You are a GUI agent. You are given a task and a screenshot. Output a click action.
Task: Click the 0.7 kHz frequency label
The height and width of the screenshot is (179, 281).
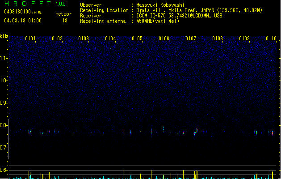pyautogui.click(x=4, y=148)
